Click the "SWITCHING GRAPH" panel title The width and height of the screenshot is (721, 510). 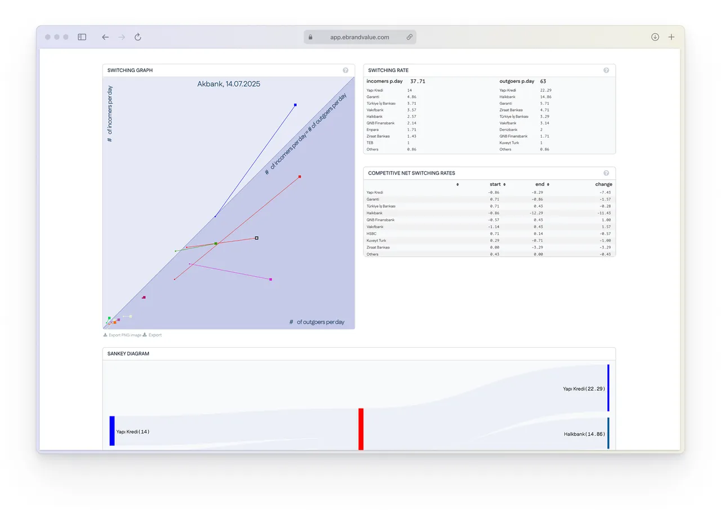coord(130,70)
